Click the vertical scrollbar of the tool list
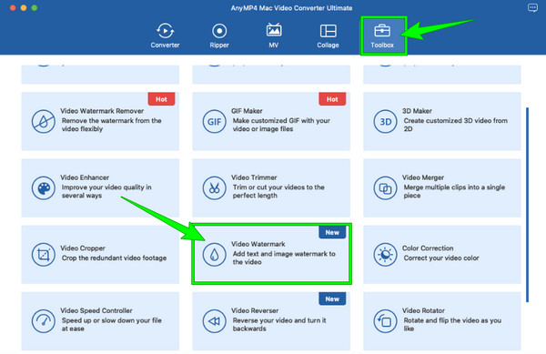The image size is (546, 354). tap(528, 205)
